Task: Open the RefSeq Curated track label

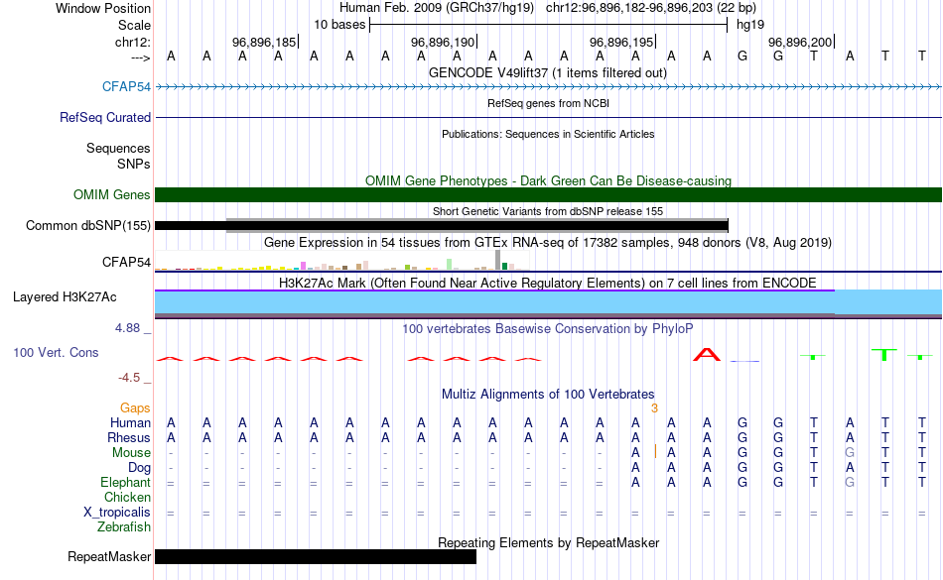Action: pos(104,117)
